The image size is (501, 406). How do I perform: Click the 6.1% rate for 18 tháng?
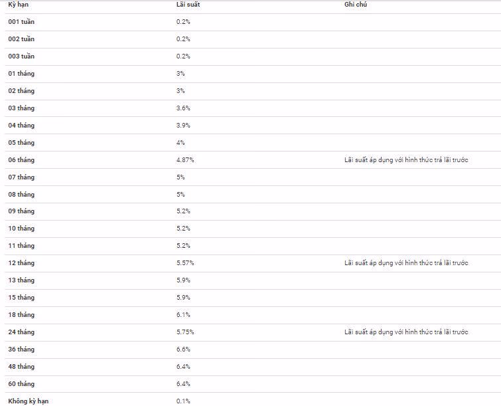point(183,315)
